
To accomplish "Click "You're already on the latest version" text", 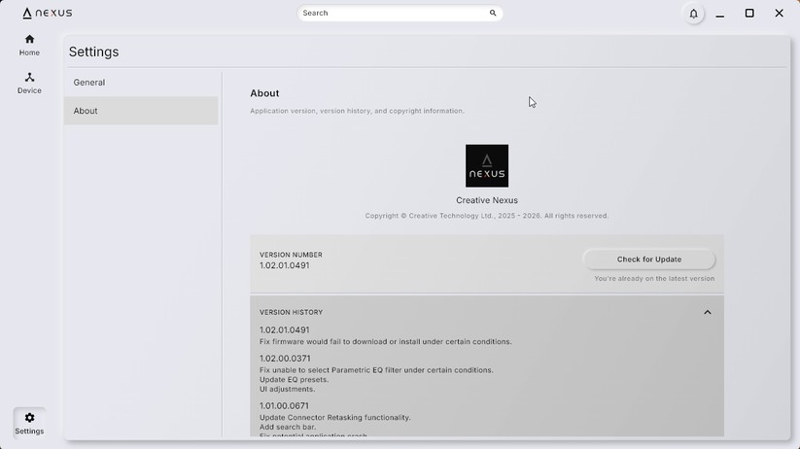I will point(654,279).
